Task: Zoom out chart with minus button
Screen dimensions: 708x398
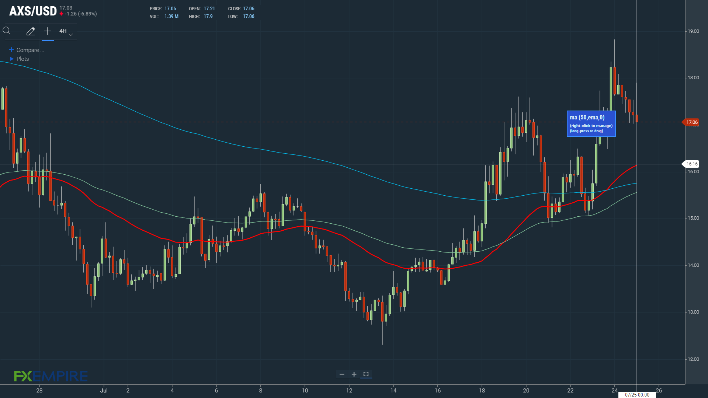Action: 342,374
